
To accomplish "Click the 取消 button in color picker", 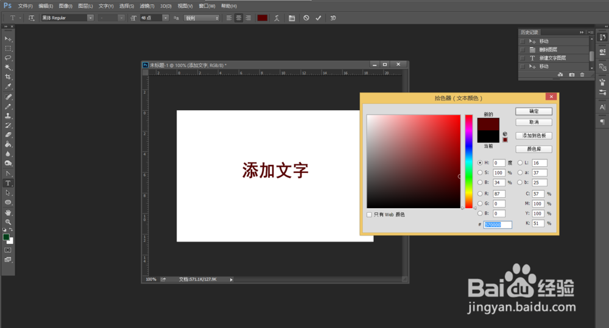I will click(x=534, y=122).
